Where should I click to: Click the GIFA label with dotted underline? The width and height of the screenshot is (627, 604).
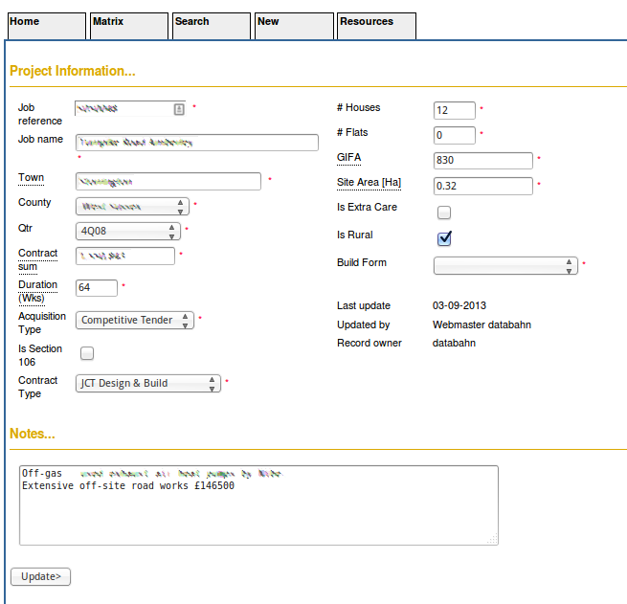click(x=348, y=158)
